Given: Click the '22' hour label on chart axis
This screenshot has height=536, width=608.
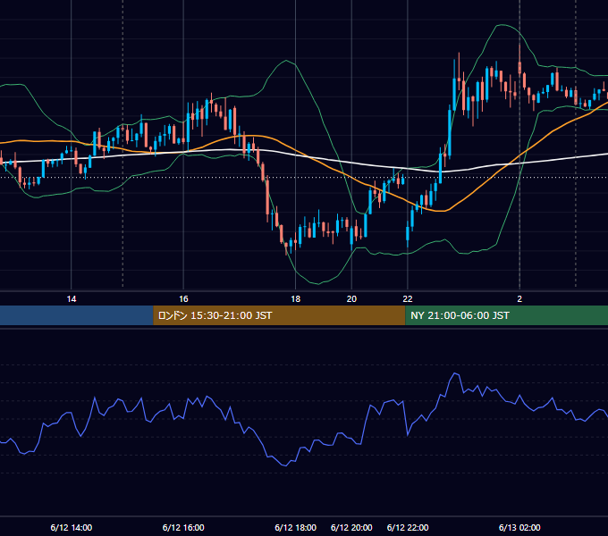Looking at the screenshot, I should coord(408,299).
